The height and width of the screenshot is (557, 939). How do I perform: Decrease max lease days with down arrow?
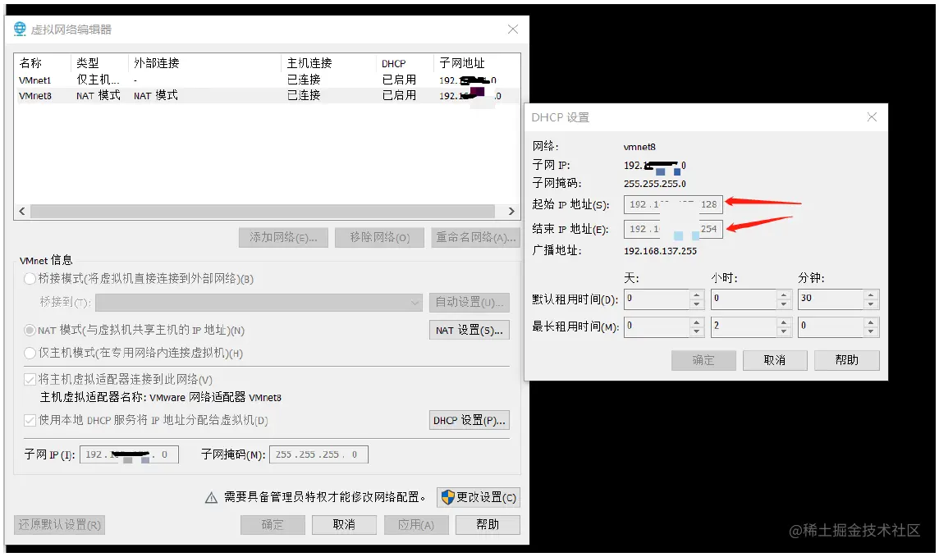coord(696,331)
